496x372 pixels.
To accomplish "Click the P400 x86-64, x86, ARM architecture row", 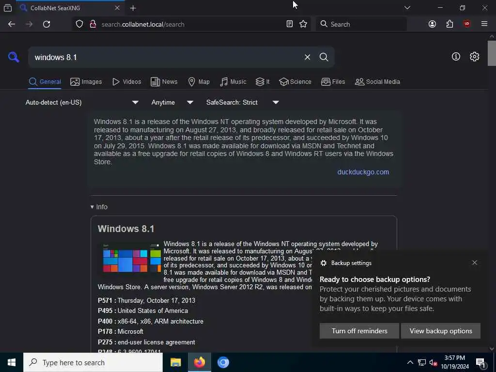I will (151, 322).
